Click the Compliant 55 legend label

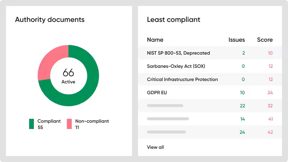[x=49, y=124]
